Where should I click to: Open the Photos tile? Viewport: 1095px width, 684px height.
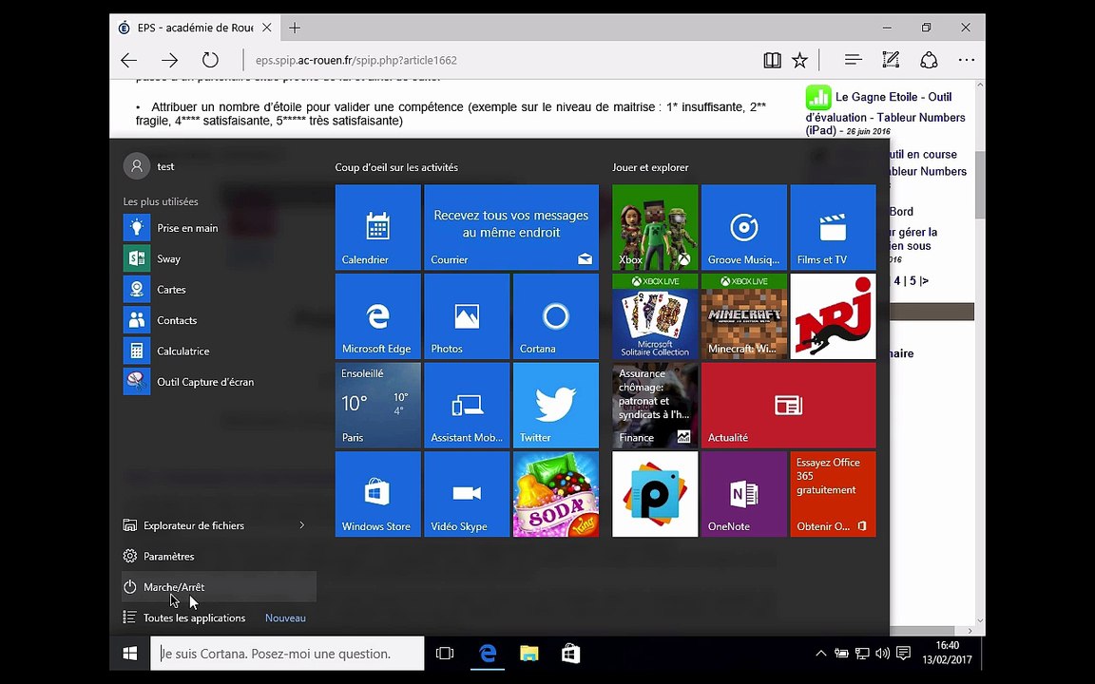pyautogui.click(x=467, y=316)
